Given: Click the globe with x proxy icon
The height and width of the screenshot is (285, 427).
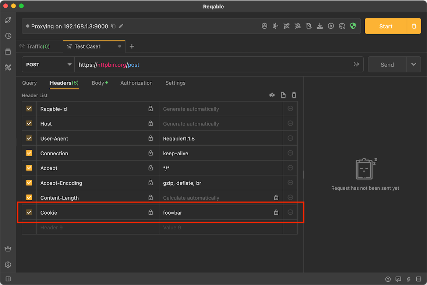Looking at the screenshot, I should click(342, 26).
